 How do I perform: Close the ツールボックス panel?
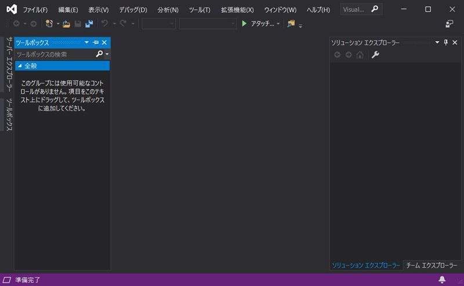(104, 42)
